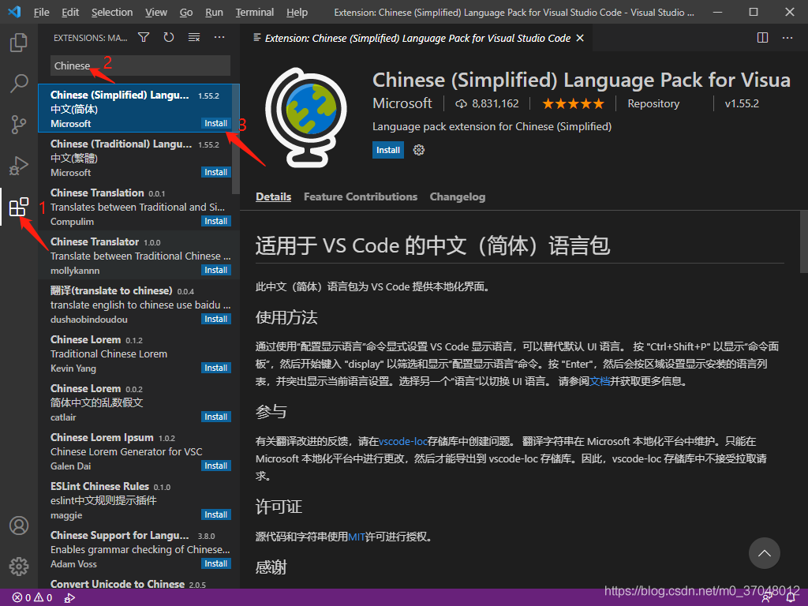Image resolution: width=808 pixels, height=606 pixels.
Task: Open the Source Control view
Action: pyautogui.click(x=19, y=124)
